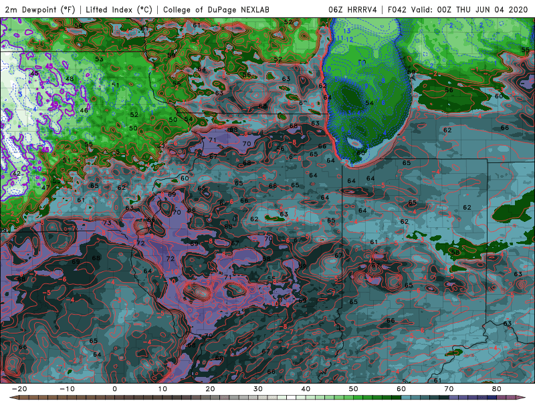Click the '2m Dewpoint (°F)' title label
Image resolution: width=535 pixels, height=401 pixels.
tap(40, 9)
